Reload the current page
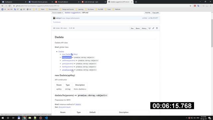Viewport: 213px width, 120px height. pyautogui.click(x=10, y=6)
